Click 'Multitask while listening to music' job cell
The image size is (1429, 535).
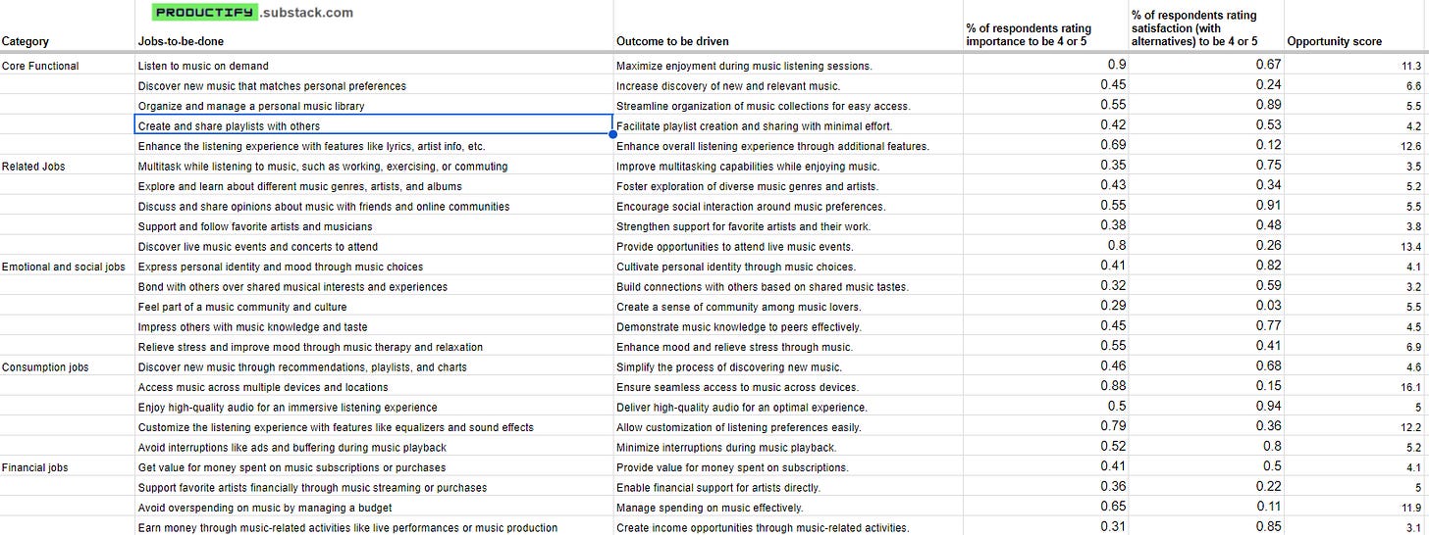[x=374, y=167]
